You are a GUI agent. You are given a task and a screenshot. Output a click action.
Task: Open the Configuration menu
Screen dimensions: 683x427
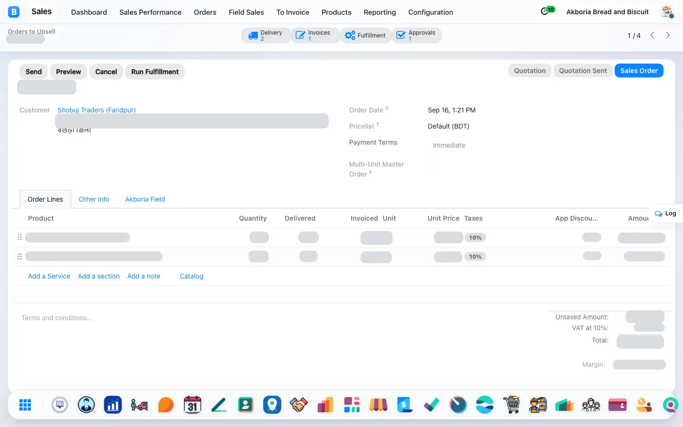pos(431,12)
